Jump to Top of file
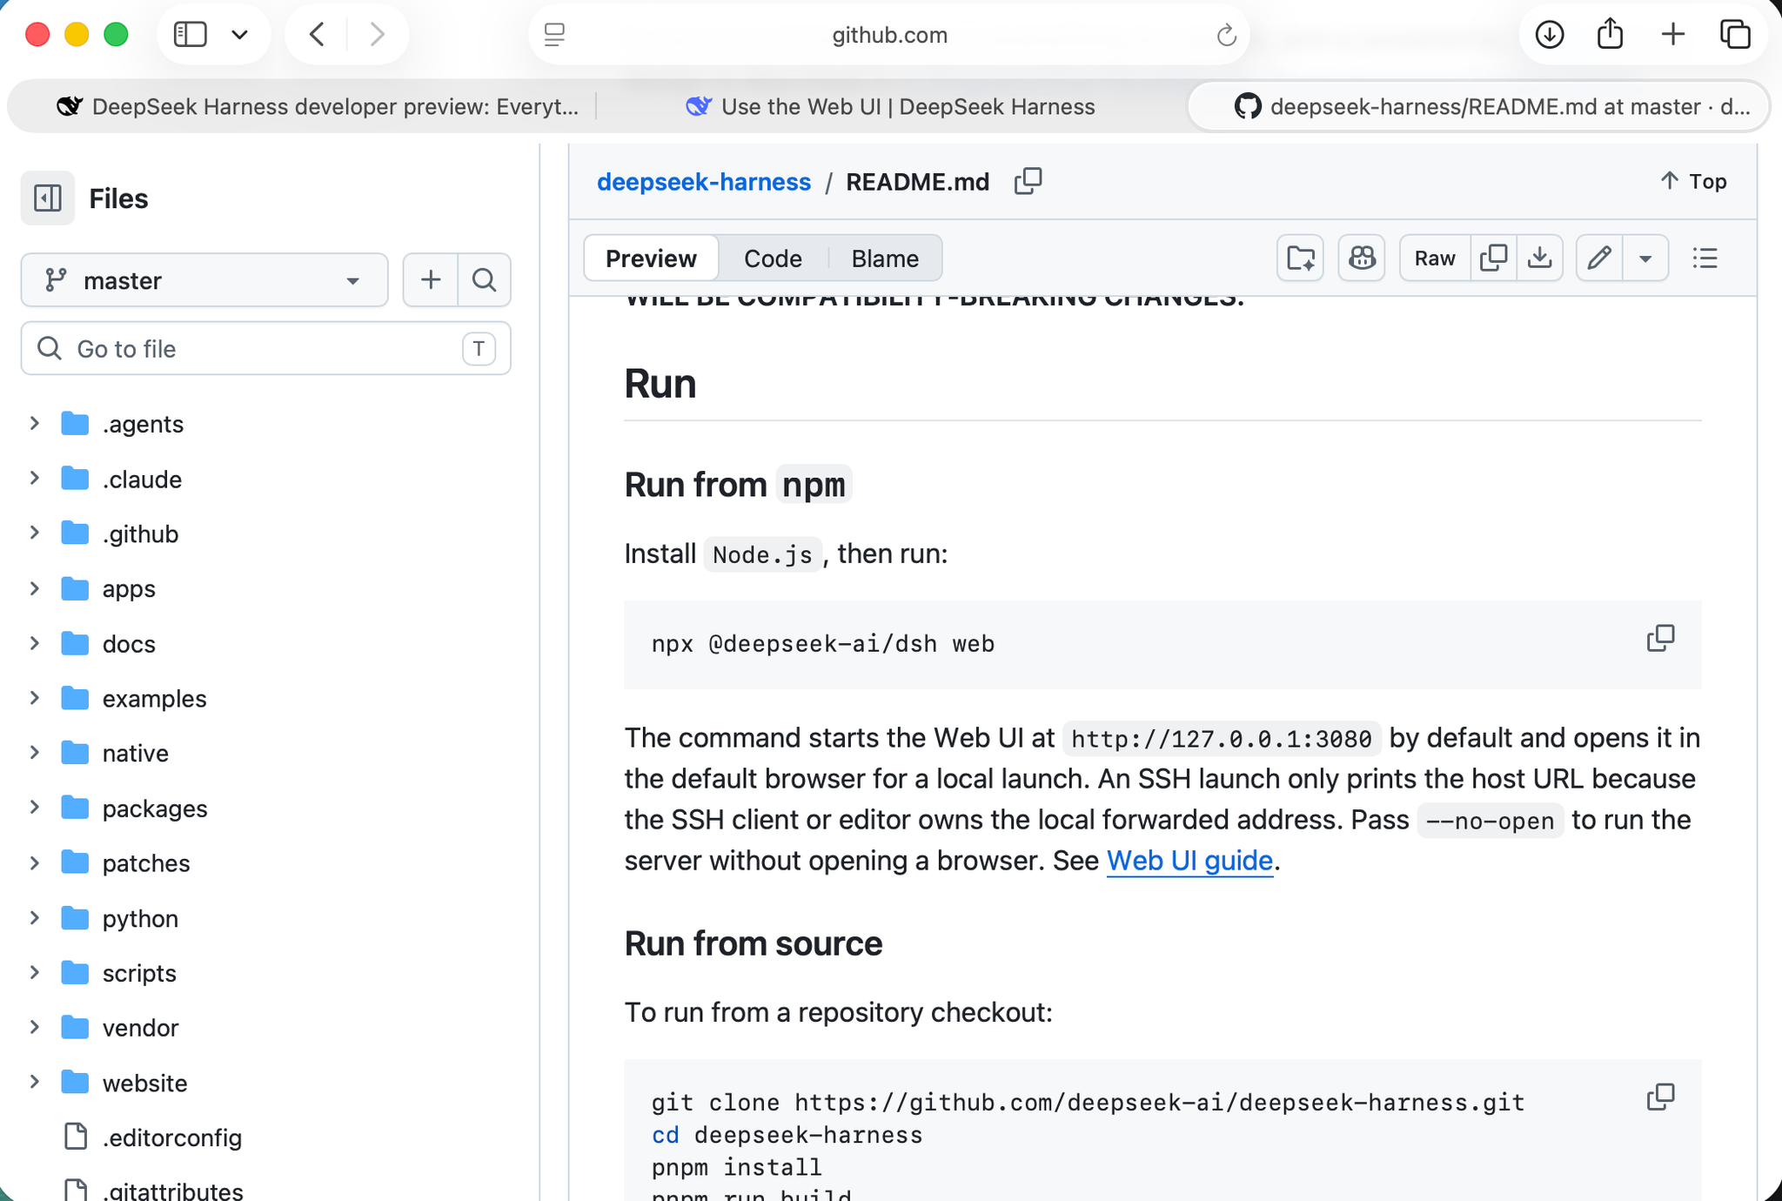Image resolution: width=1782 pixels, height=1201 pixels. [1693, 181]
